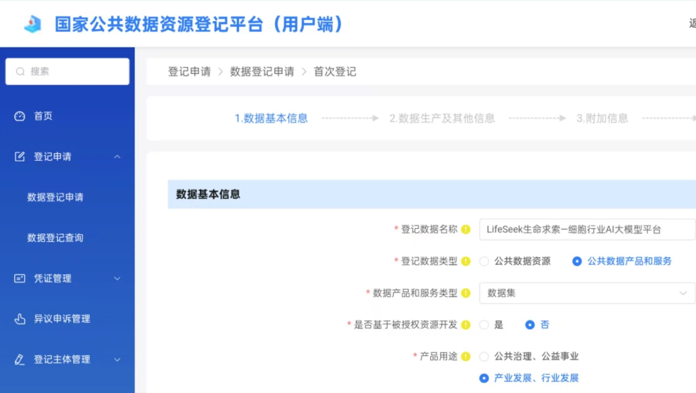
Task: Open the 数据产品和服务类型 dropdown
Action: pos(587,293)
